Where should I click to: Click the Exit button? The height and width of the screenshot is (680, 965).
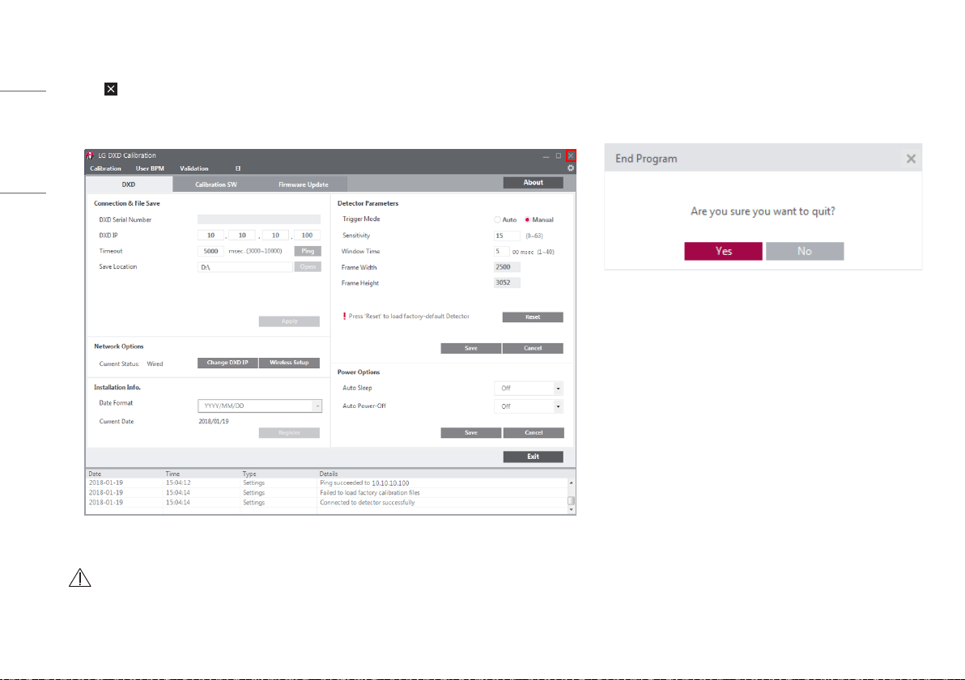tap(533, 457)
